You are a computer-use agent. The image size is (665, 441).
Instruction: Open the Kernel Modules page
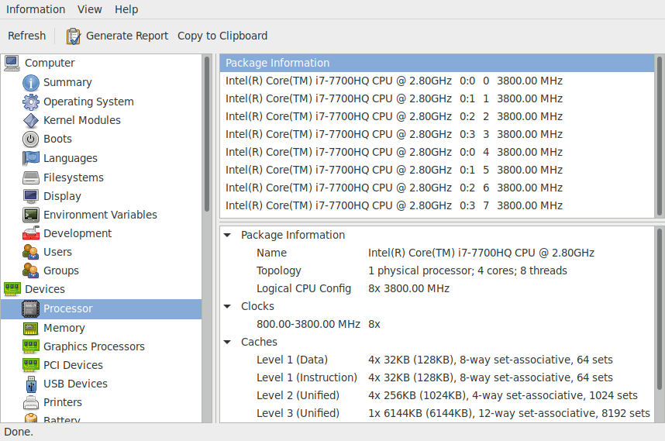click(82, 120)
